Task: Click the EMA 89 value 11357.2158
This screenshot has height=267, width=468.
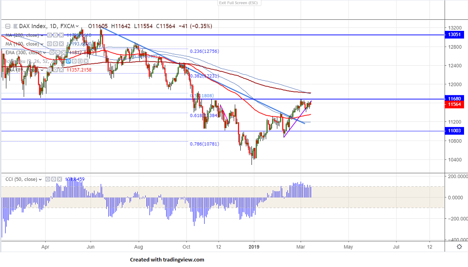Action: [79, 70]
